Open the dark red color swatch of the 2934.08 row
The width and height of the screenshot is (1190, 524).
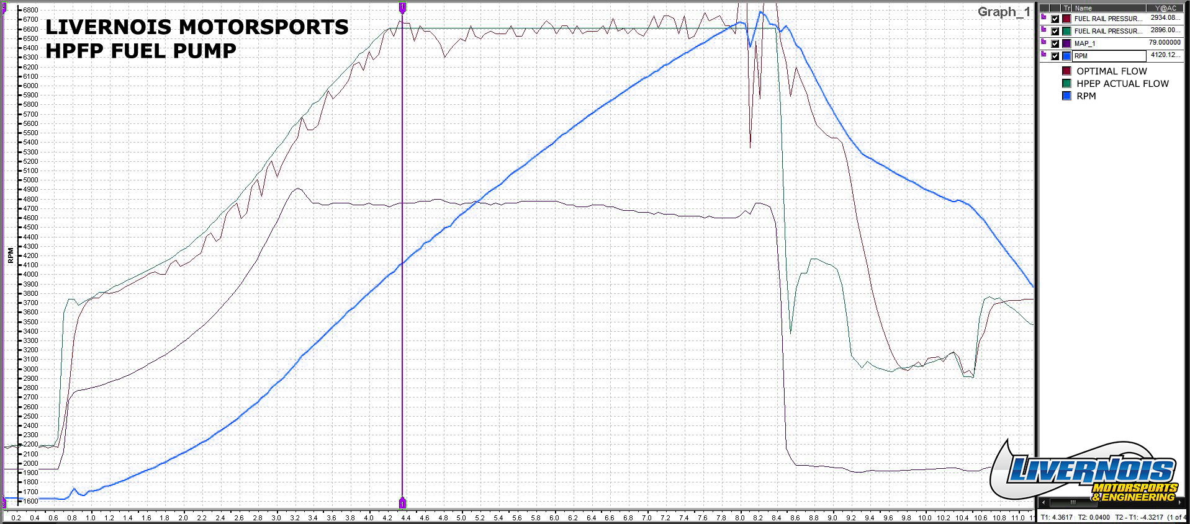click(x=1066, y=19)
